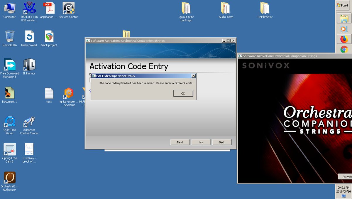Click the Start button
Image resolution: width=352 pixels, height=199 pixels.
(343, 5)
